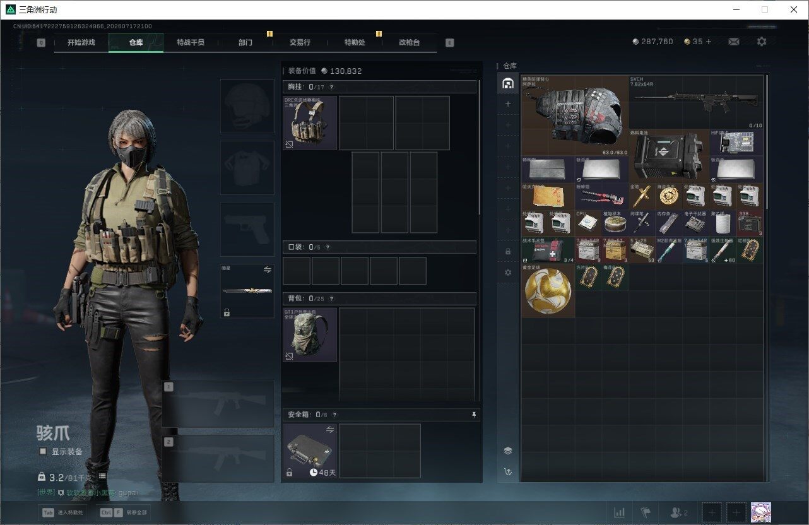The height and width of the screenshot is (525, 809).
Task: Open the friends list icon showing 2
Action: point(679,512)
